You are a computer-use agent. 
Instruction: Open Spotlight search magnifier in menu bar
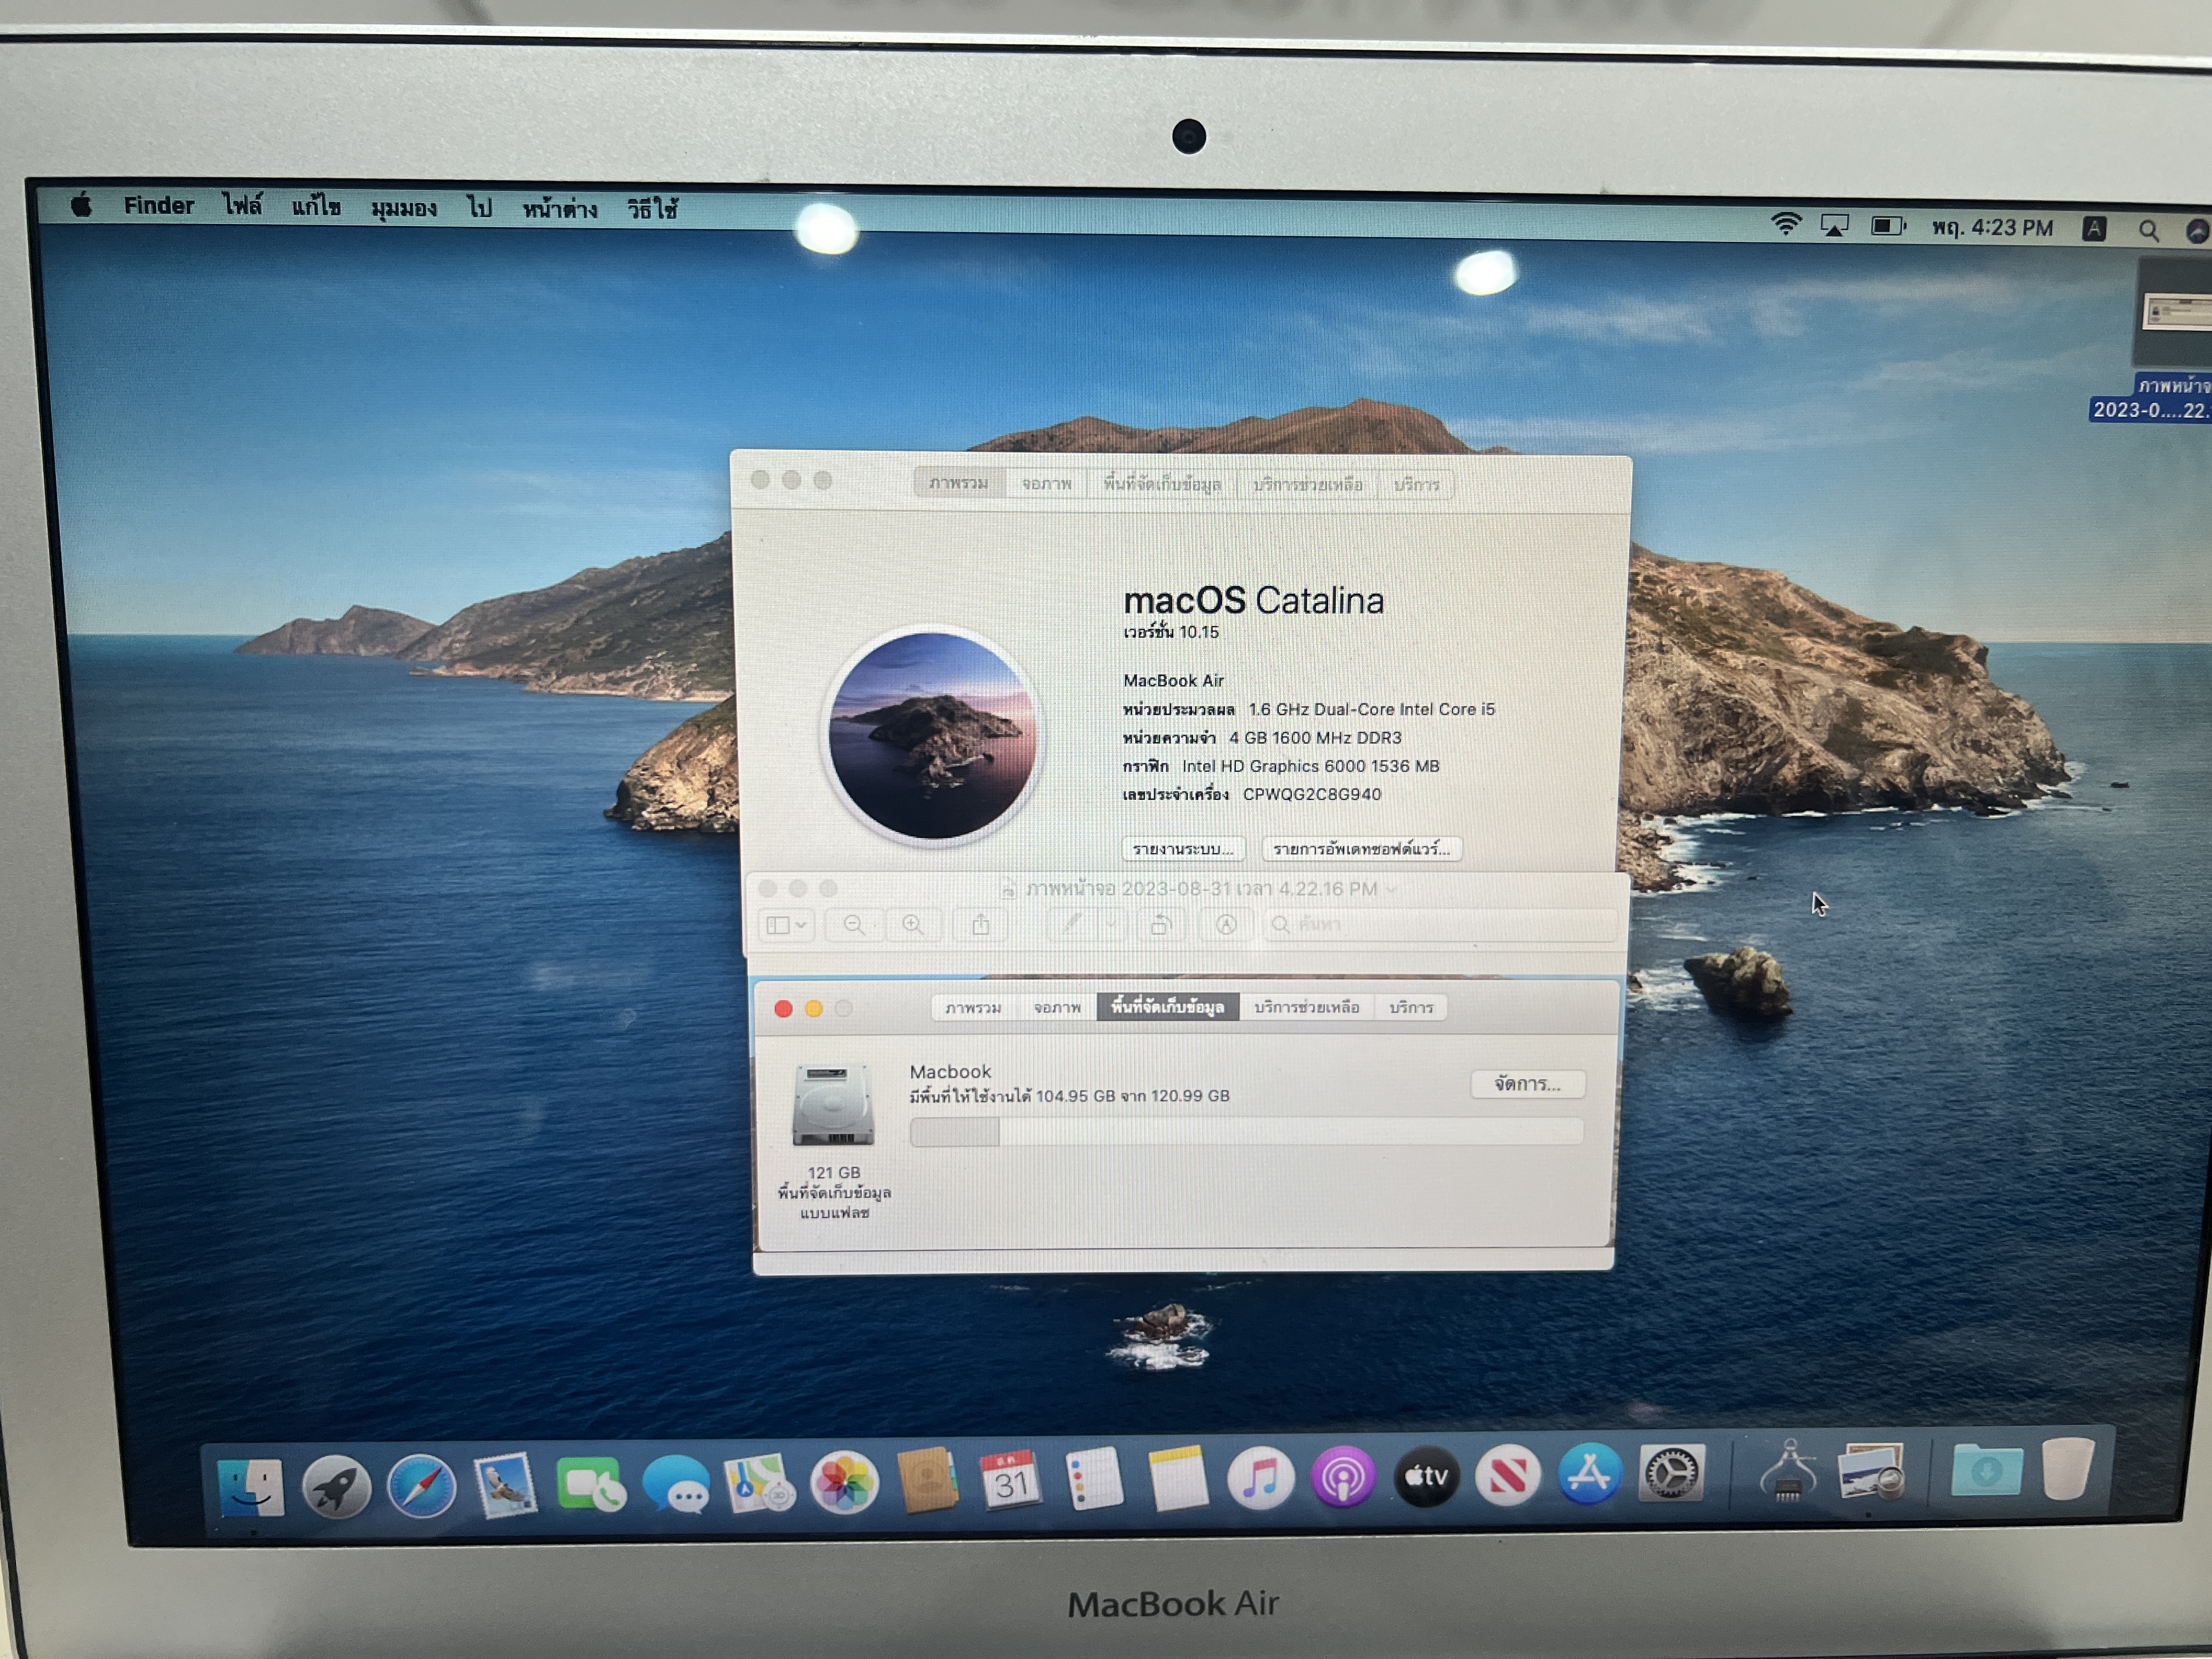[x=2147, y=231]
